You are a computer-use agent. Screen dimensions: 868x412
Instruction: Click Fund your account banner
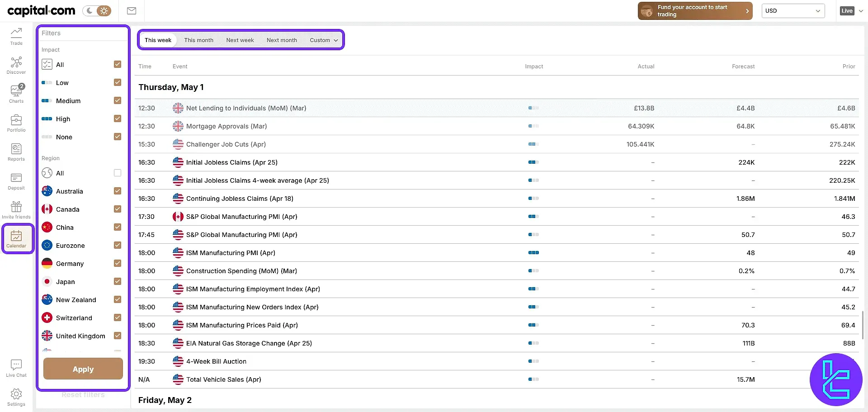click(695, 11)
